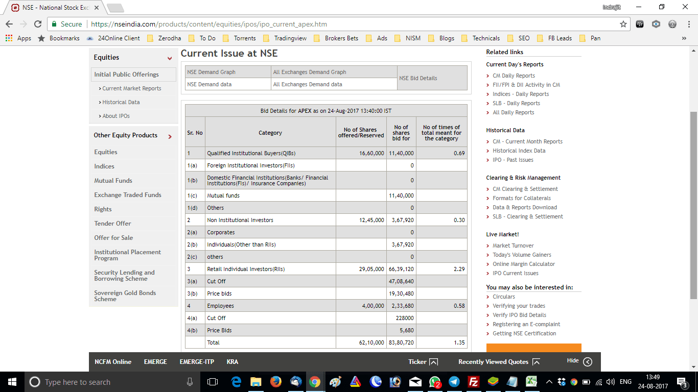
Task: Open the taskbar clock and date
Action: (x=653, y=382)
